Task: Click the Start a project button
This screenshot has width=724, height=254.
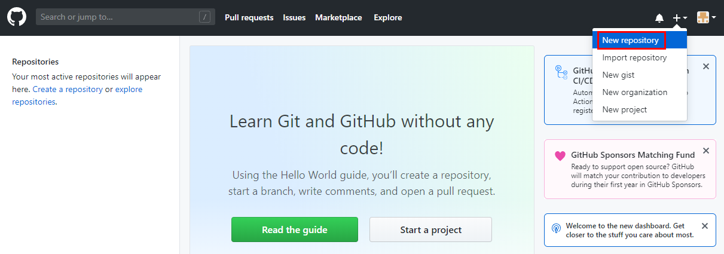Action: tap(430, 229)
